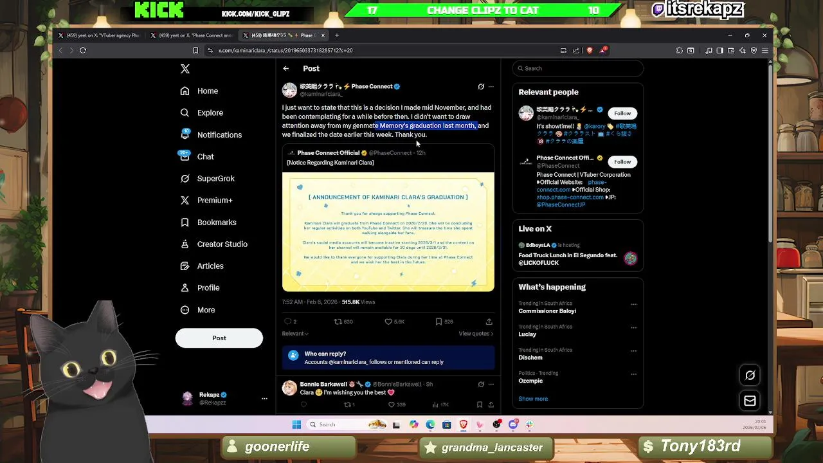This screenshot has height=463, width=823.
Task: Open SuperGrok
Action: [207, 179]
